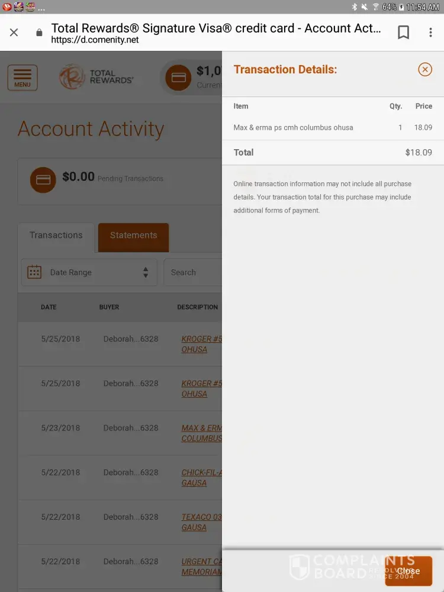Tap the secure padlock icon by the URL
The width and height of the screenshot is (444, 592).
tap(39, 33)
